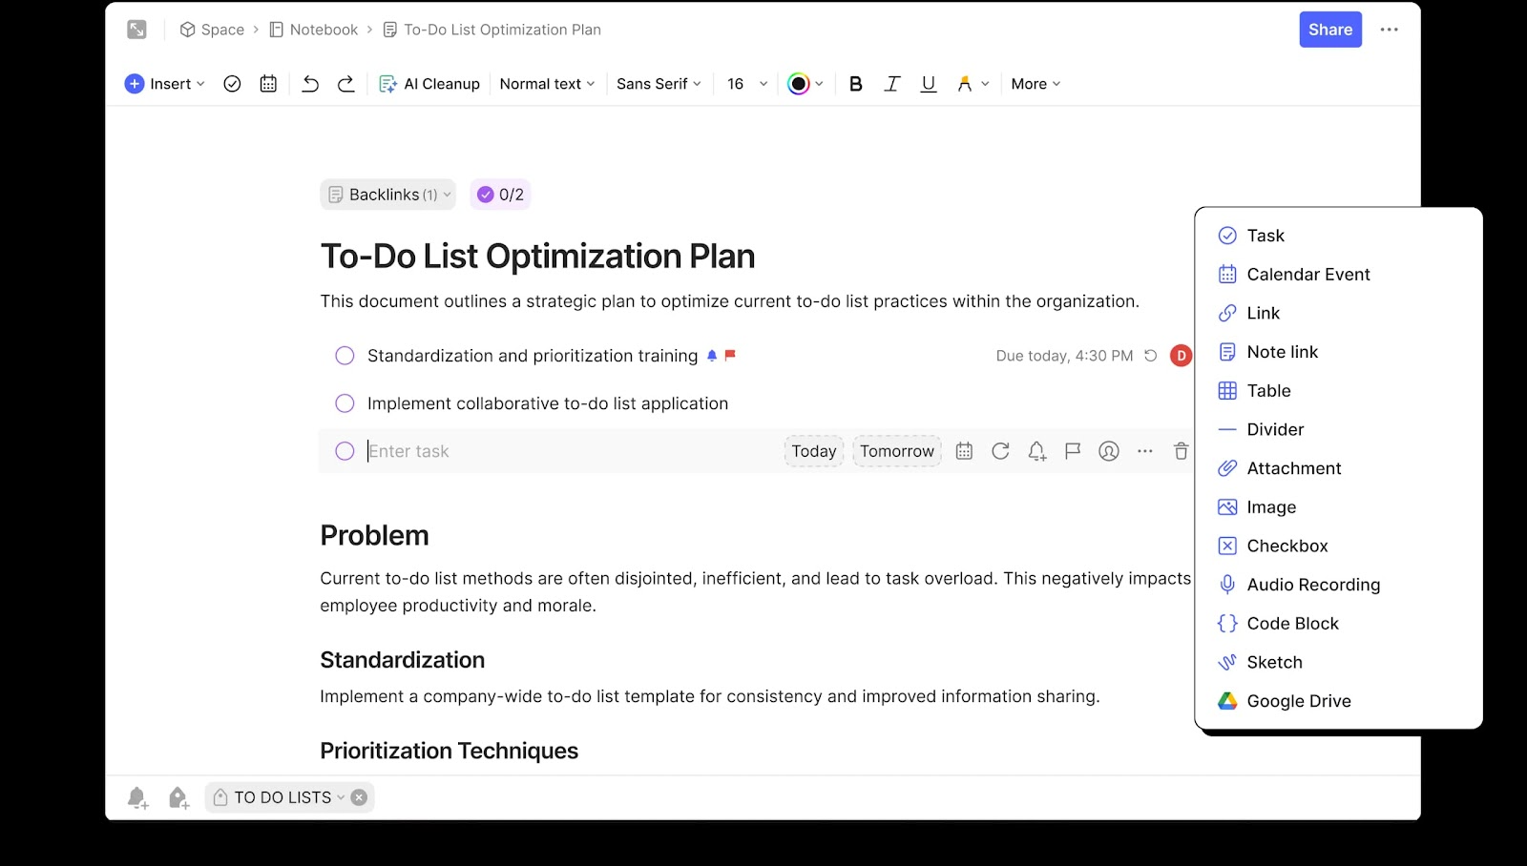
Task: Check off the Standardization and prioritization training task
Action: click(344, 355)
